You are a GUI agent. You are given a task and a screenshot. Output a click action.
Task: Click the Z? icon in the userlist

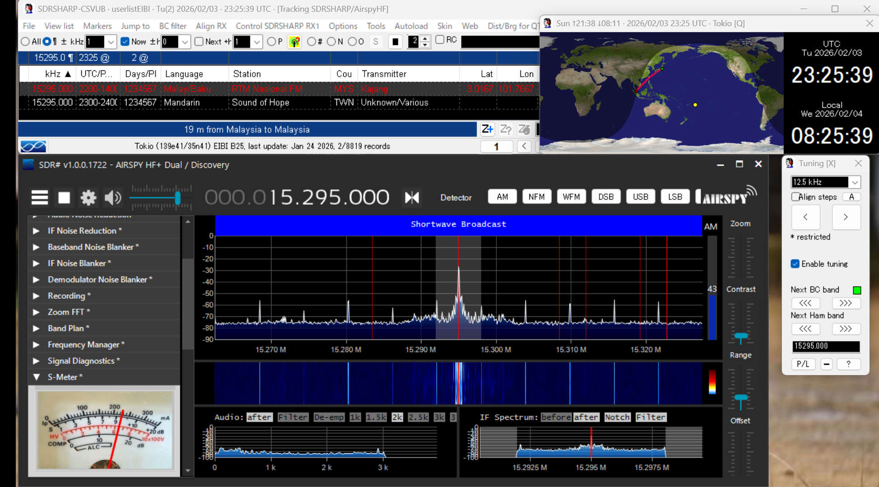pyautogui.click(x=505, y=130)
